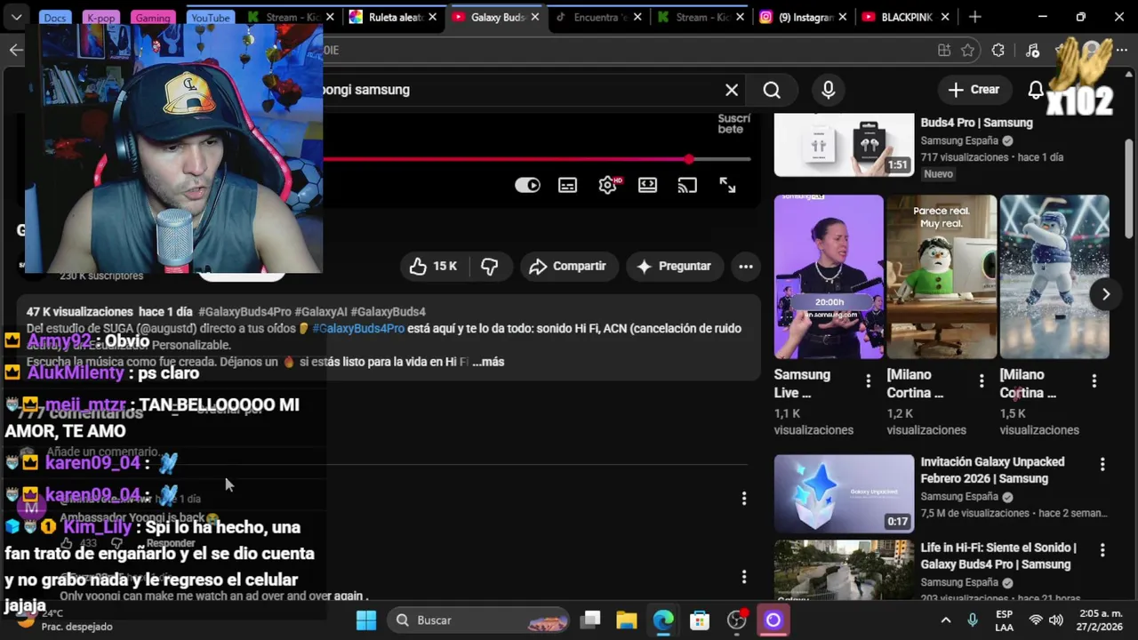The height and width of the screenshot is (640, 1138).
Task: Open the YouTube tab group label
Action: (211, 18)
